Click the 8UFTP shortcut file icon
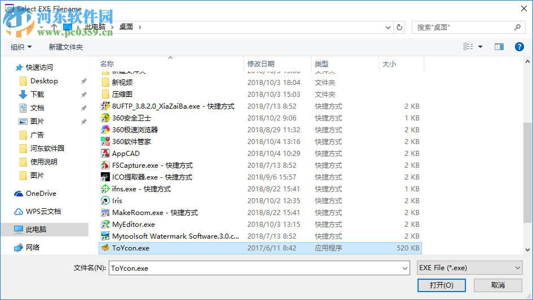The height and width of the screenshot is (300, 533). point(105,106)
